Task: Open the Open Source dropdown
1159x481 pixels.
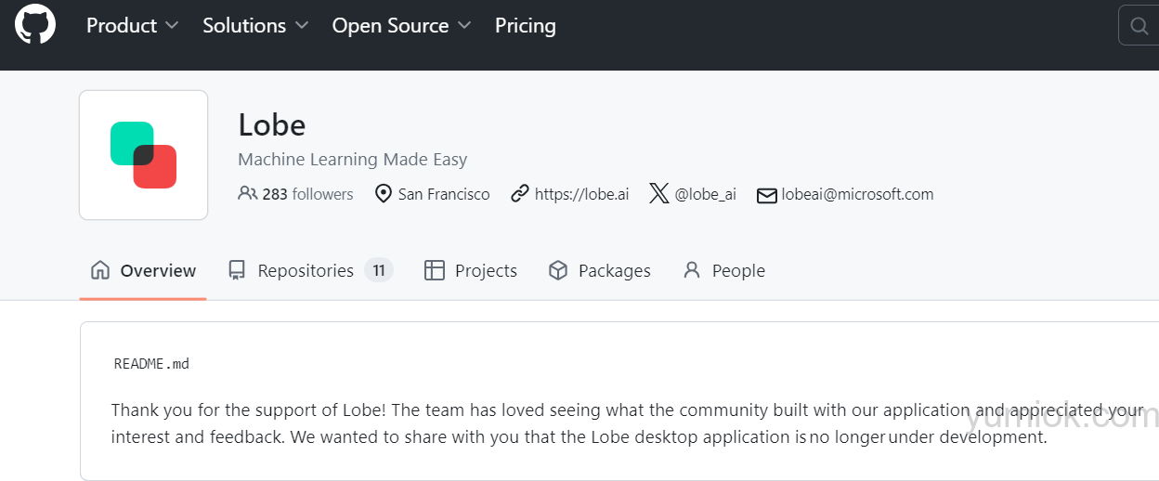Action: coord(401,26)
